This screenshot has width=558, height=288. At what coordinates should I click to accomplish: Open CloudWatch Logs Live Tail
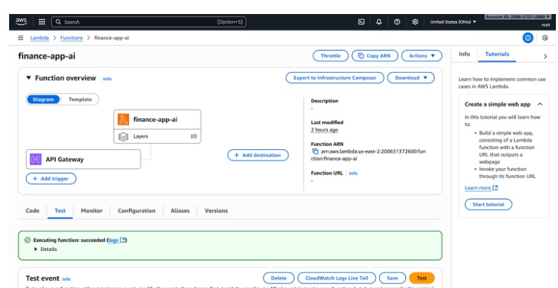point(337,278)
